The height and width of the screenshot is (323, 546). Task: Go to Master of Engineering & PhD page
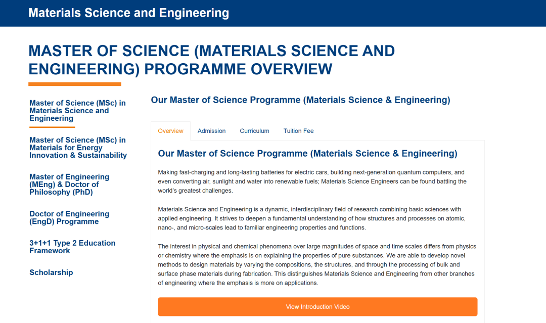[x=69, y=184]
